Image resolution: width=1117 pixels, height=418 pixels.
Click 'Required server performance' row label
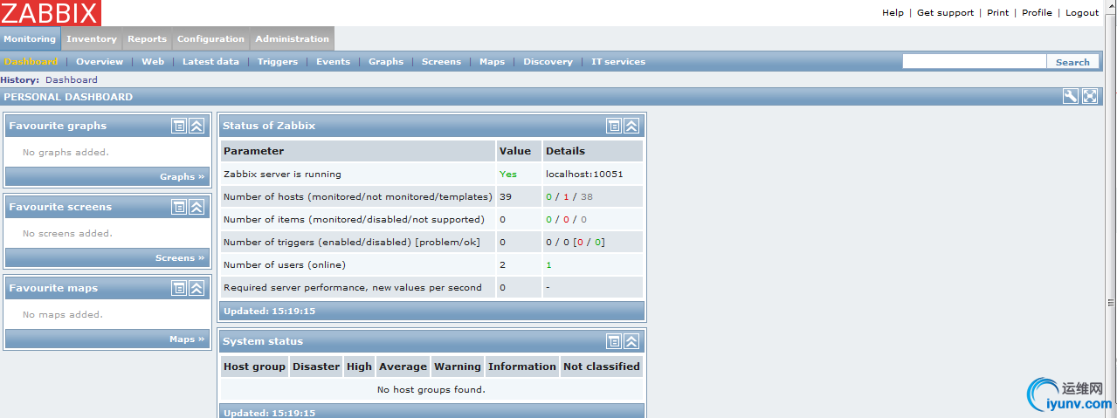353,287
